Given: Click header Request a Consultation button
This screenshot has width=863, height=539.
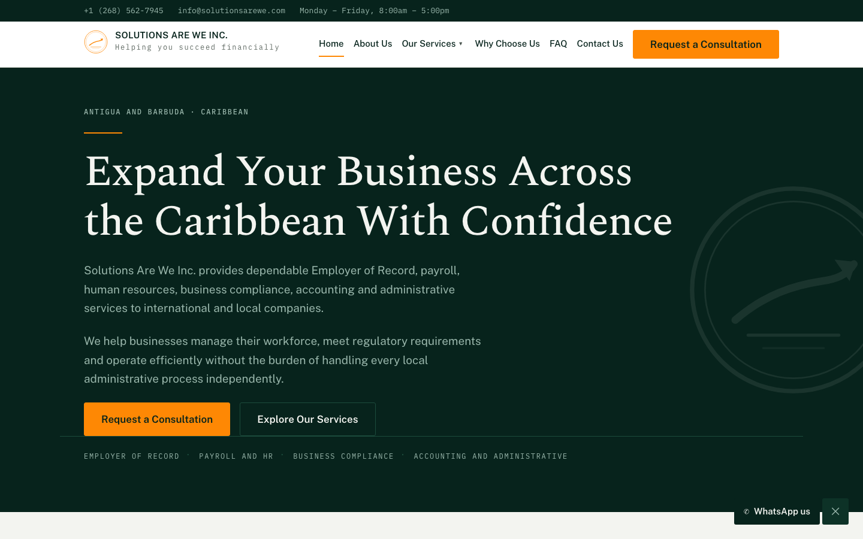Looking at the screenshot, I should coord(706,44).
